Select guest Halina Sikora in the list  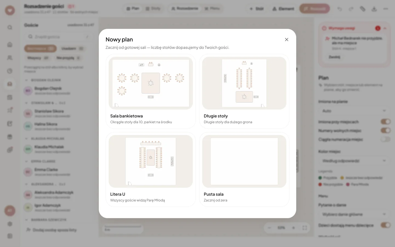click(59, 126)
